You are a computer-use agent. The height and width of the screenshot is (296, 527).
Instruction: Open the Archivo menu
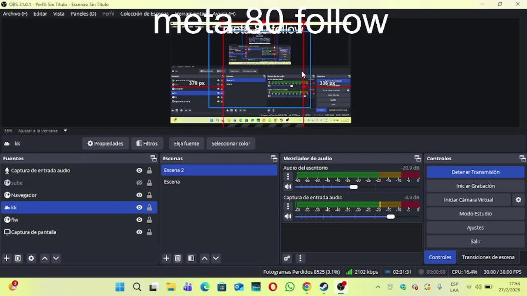tap(15, 14)
